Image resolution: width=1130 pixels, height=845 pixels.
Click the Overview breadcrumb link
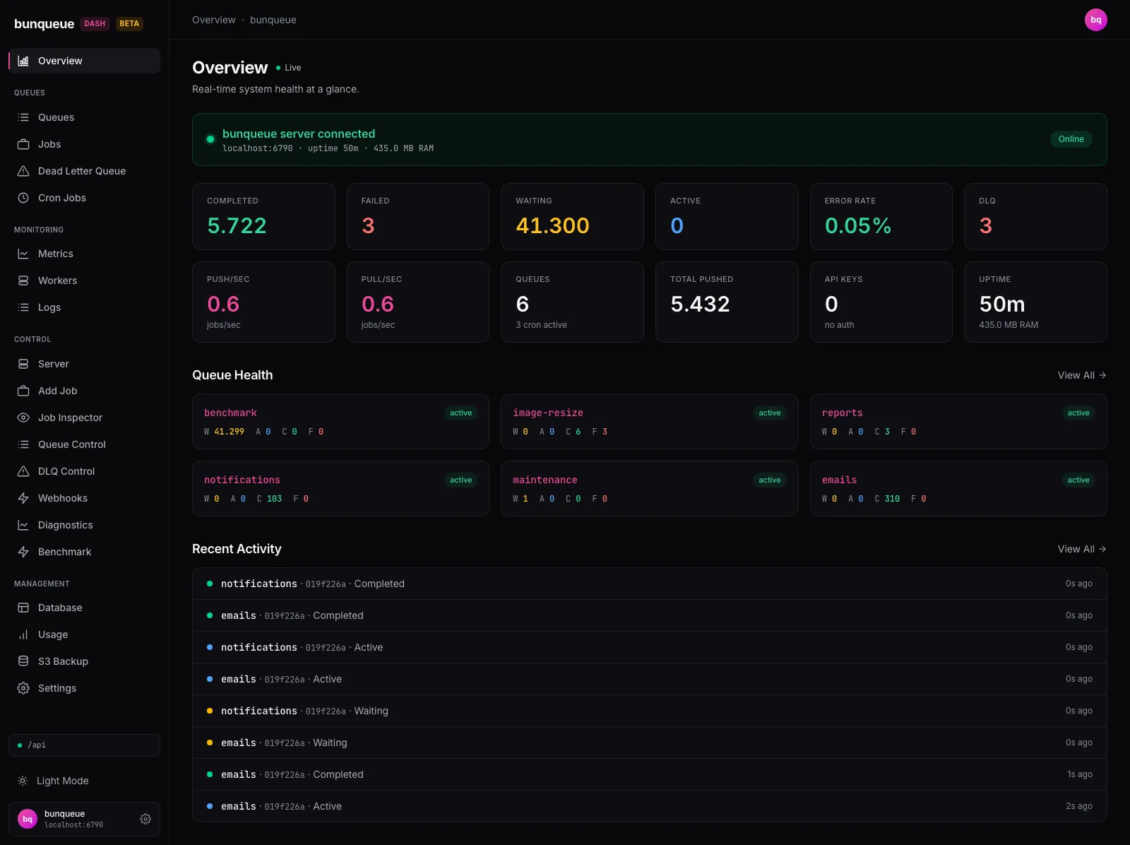(x=214, y=20)
